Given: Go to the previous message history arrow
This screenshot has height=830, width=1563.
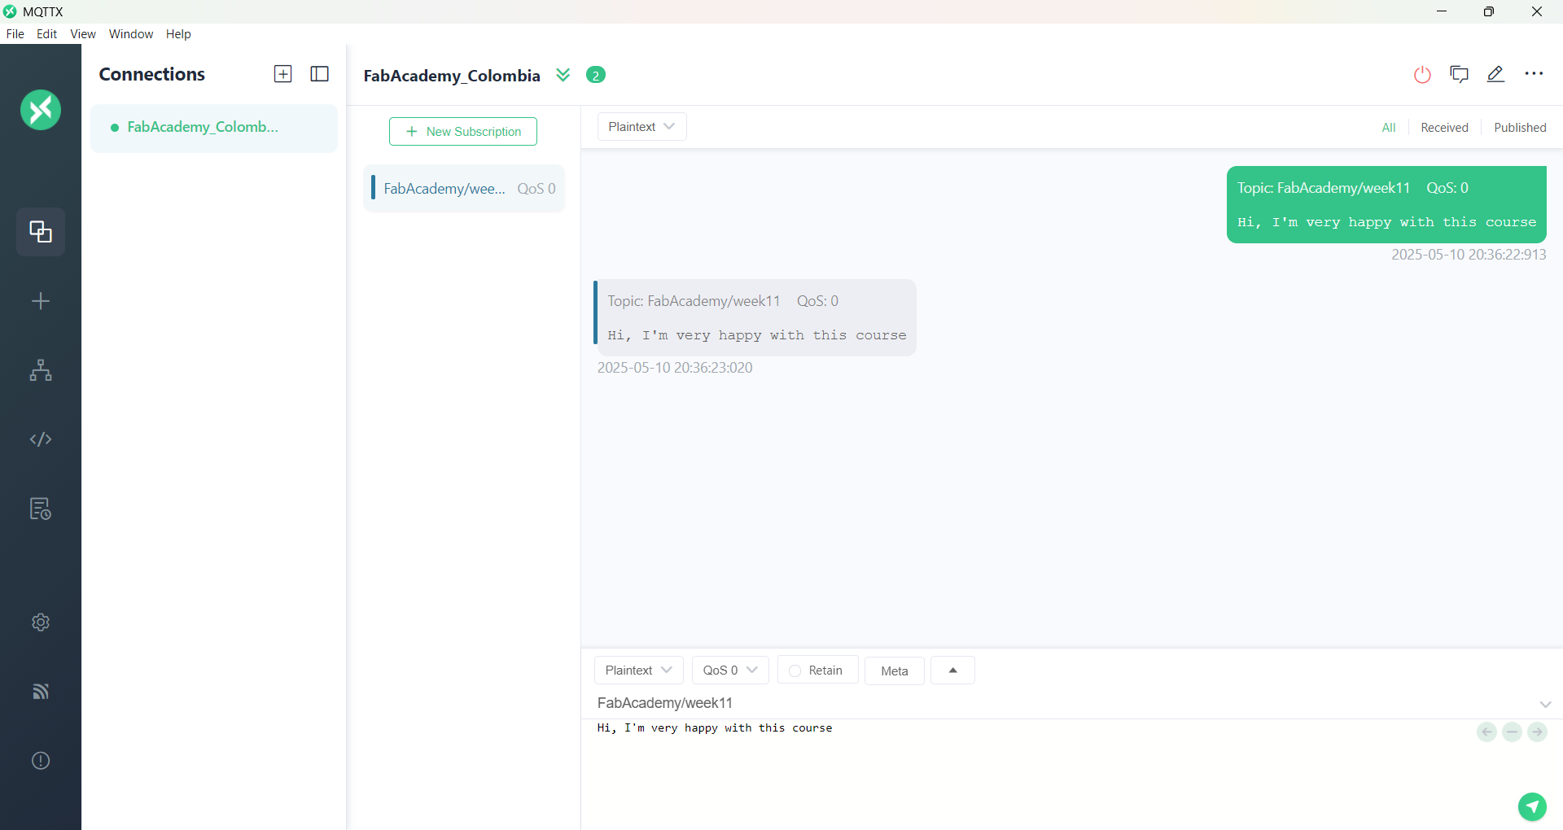Looking at the screenshot, I should pos(1486,732).
